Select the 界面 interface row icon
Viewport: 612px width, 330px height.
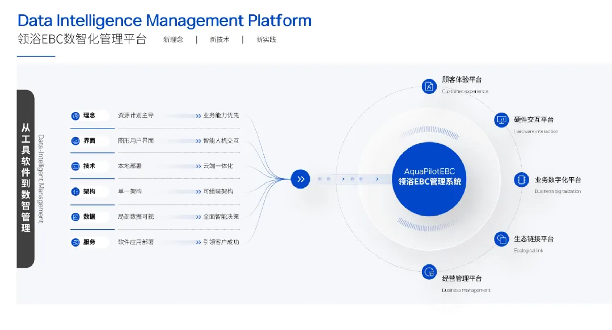point(75,141)
